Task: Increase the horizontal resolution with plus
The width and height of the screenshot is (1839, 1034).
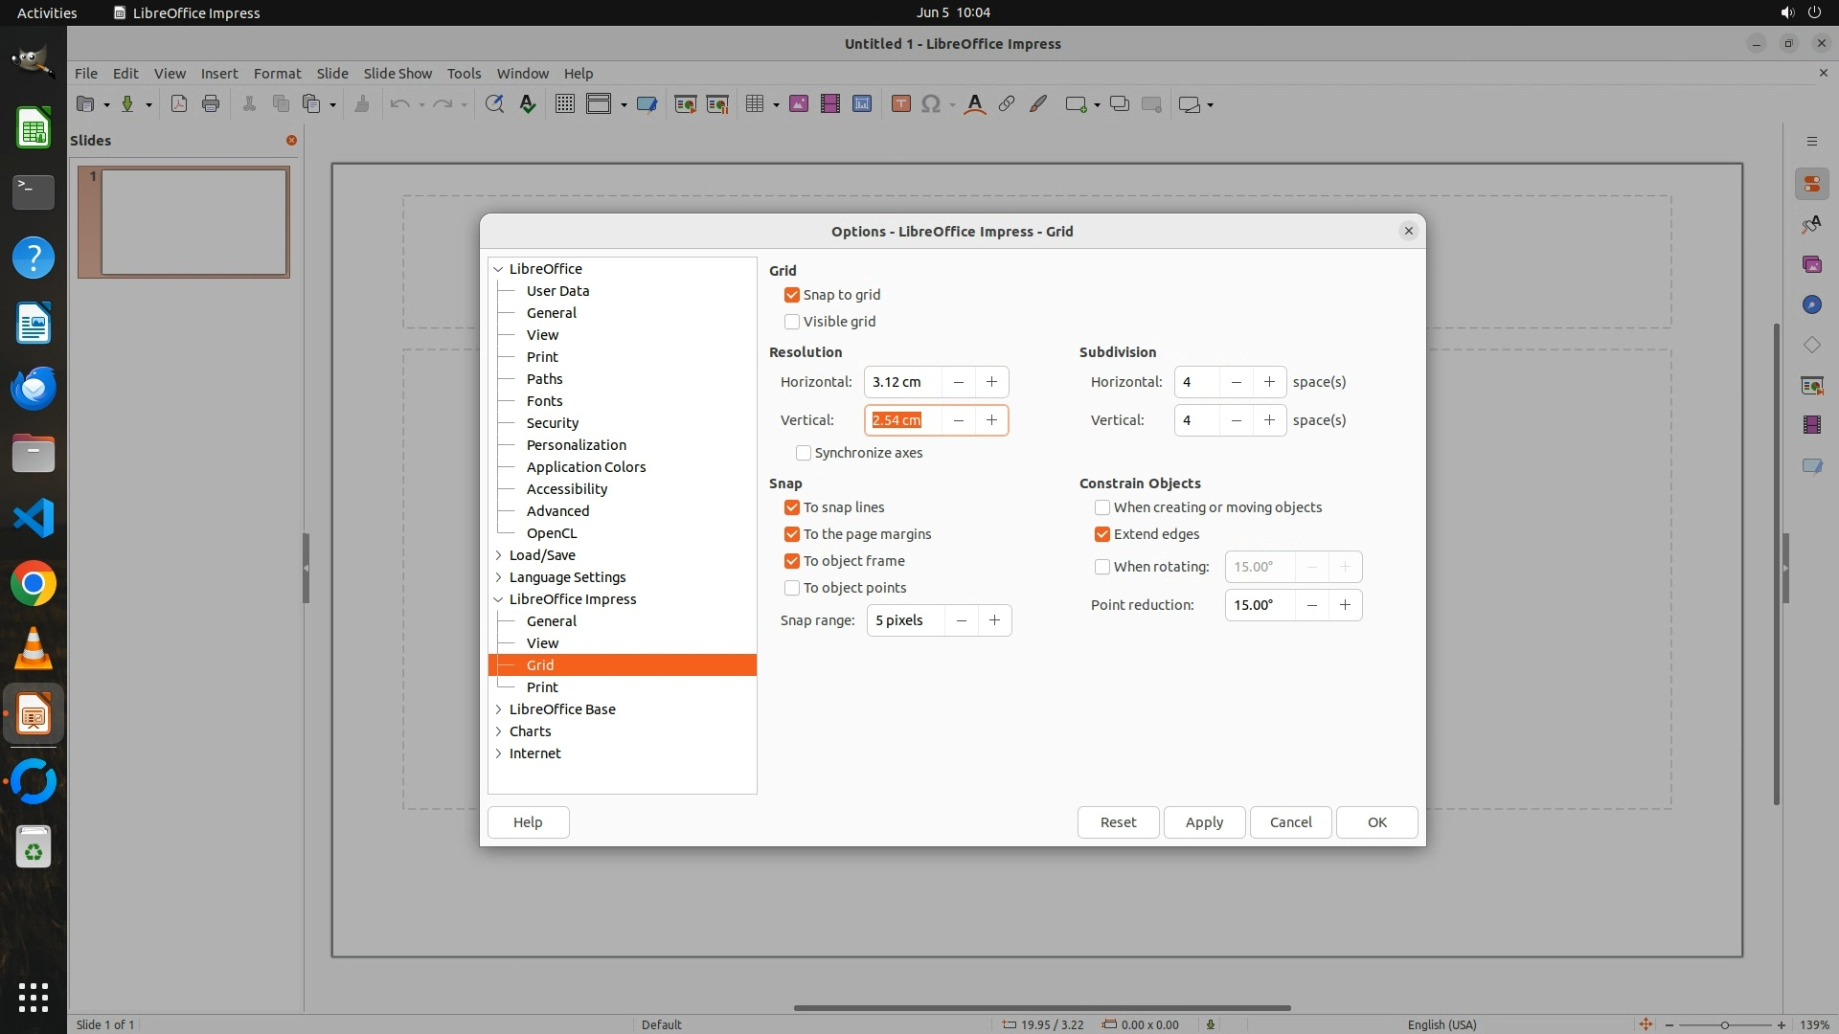Action: click(991, 382)
